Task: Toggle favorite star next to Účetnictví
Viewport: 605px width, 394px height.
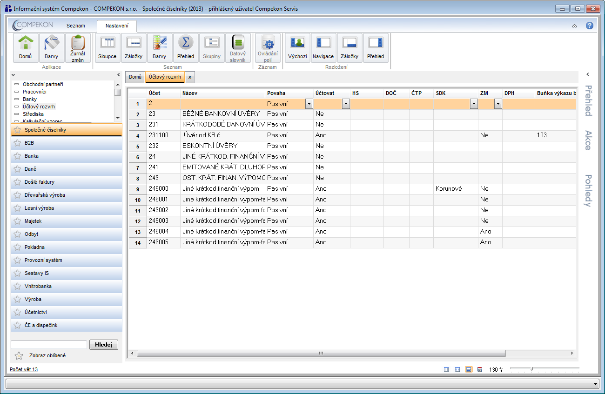Action: tap(18, 312)
